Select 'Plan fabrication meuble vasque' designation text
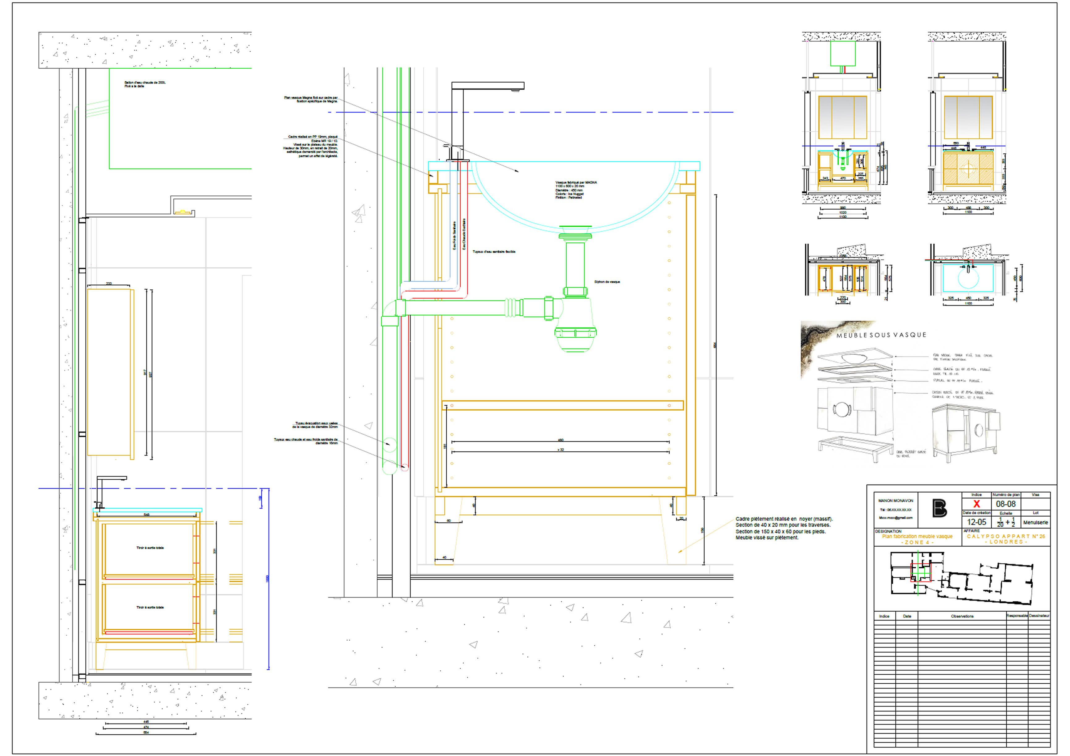This screenshot has height=756, width=1070. tap(917, 536)
